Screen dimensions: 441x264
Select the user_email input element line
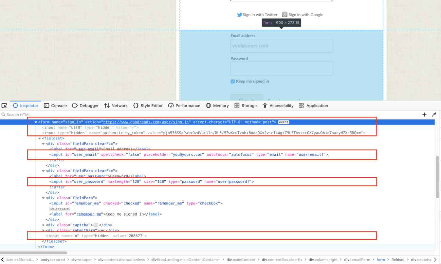(189, 155)
